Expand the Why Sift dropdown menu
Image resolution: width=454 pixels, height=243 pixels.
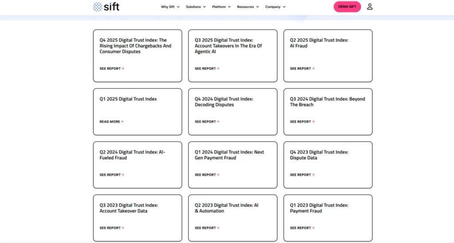pyautogui.click(x=170, y=7)
